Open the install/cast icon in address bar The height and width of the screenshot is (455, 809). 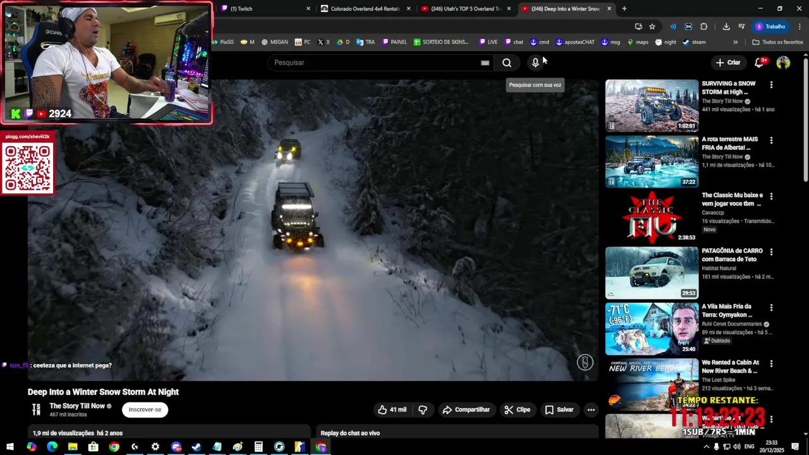(x=638, y=27)
